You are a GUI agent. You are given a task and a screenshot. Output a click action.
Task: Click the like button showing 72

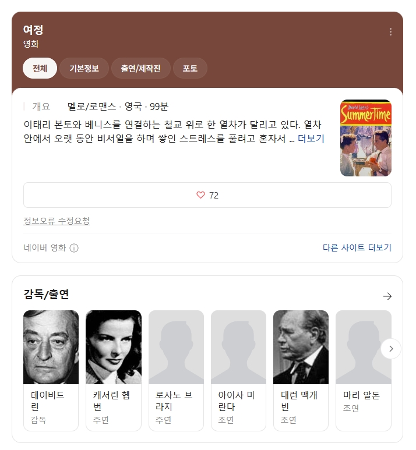pyautogui.click(x=207, y=195)
